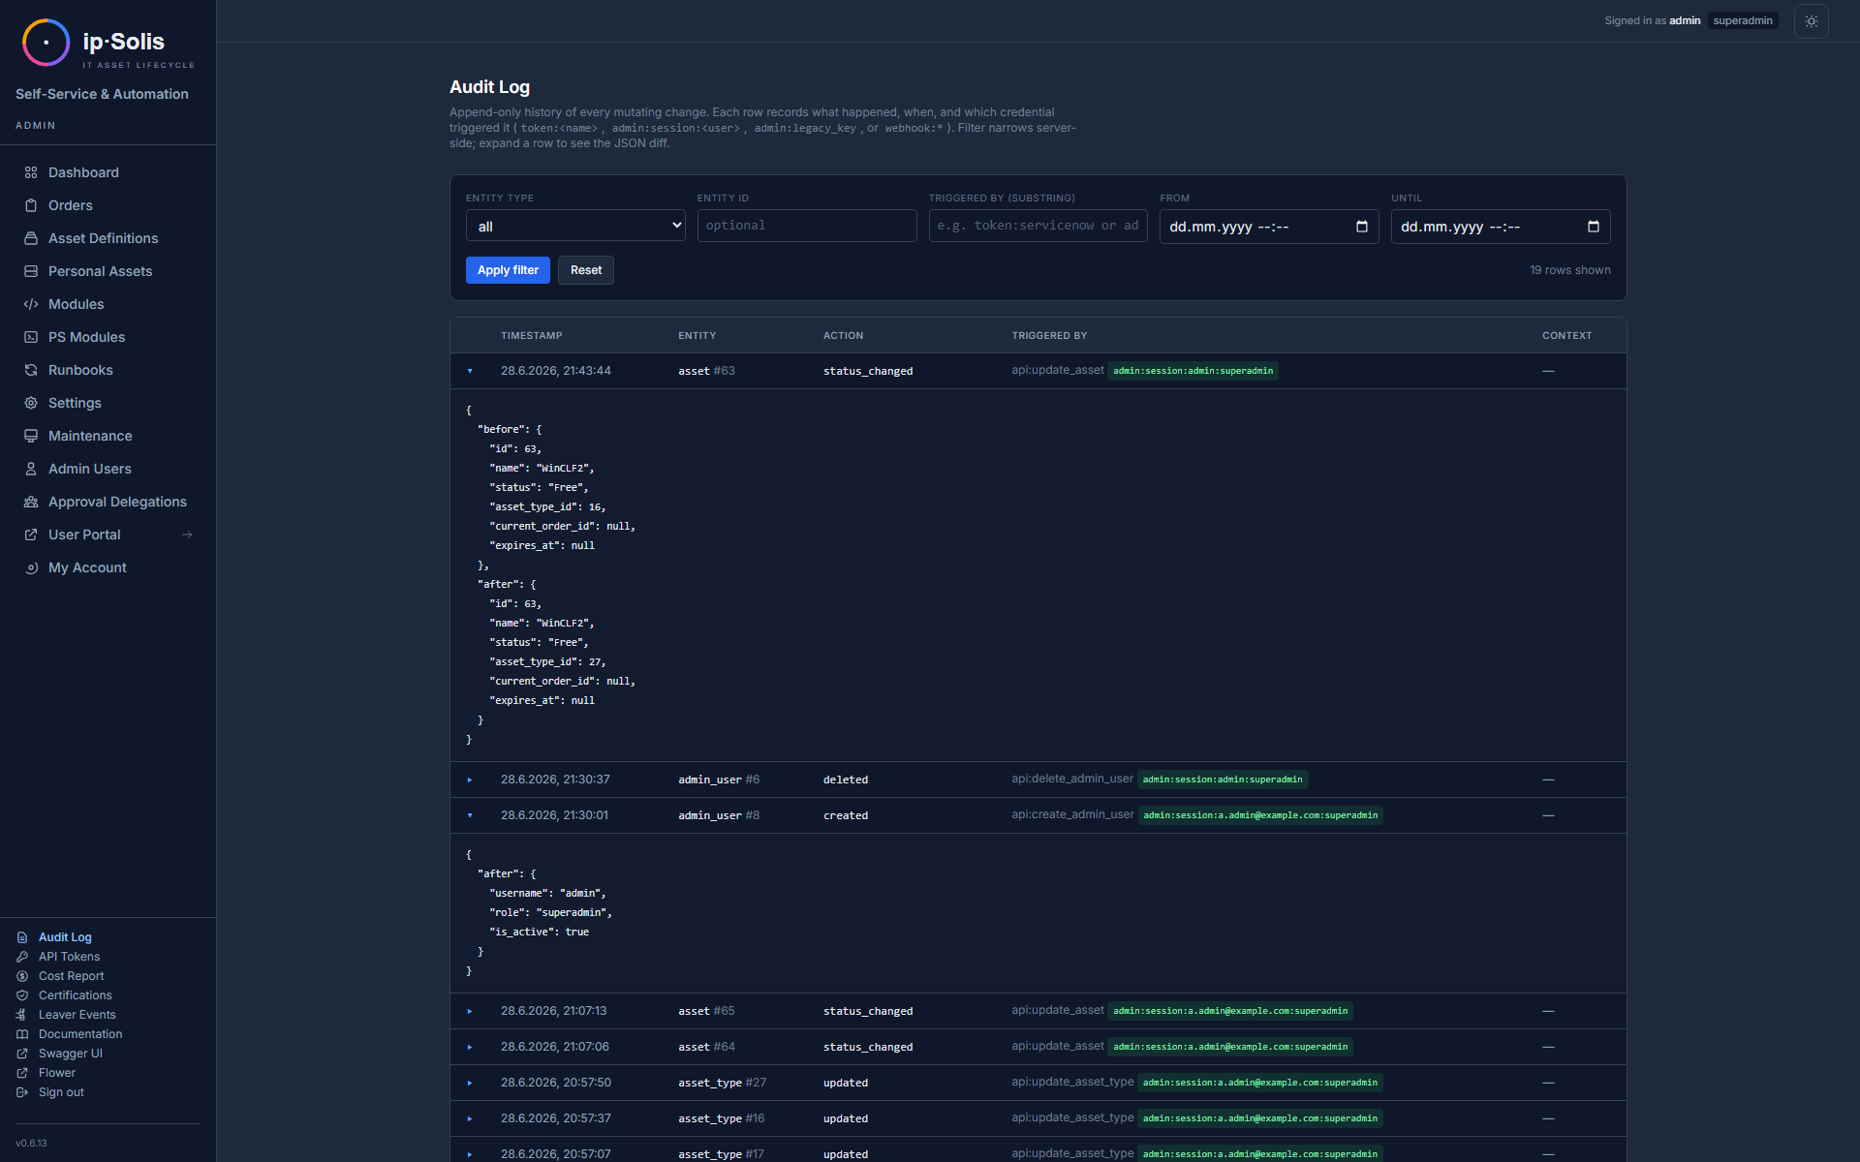Open the Swagger UI link
This screenshot has width=1860, height=1162.
coord(70,1054)
